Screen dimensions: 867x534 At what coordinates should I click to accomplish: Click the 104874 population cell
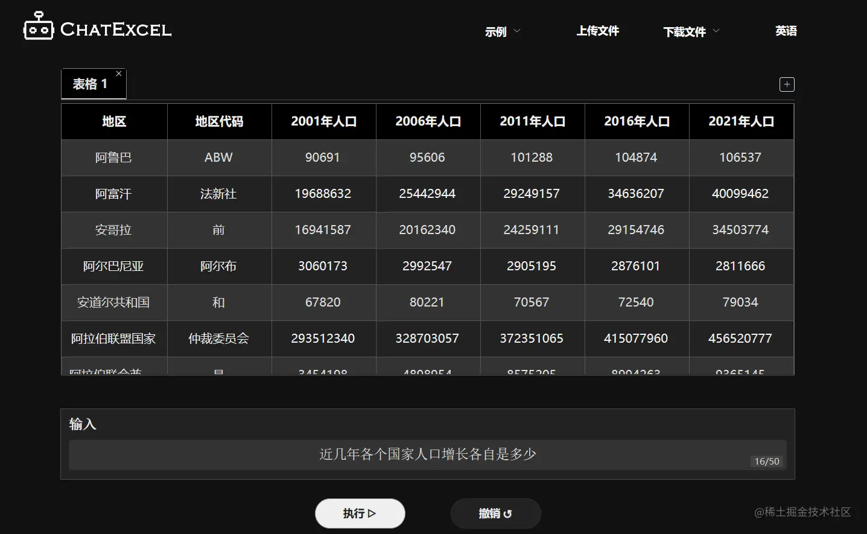tap(637, 157)
